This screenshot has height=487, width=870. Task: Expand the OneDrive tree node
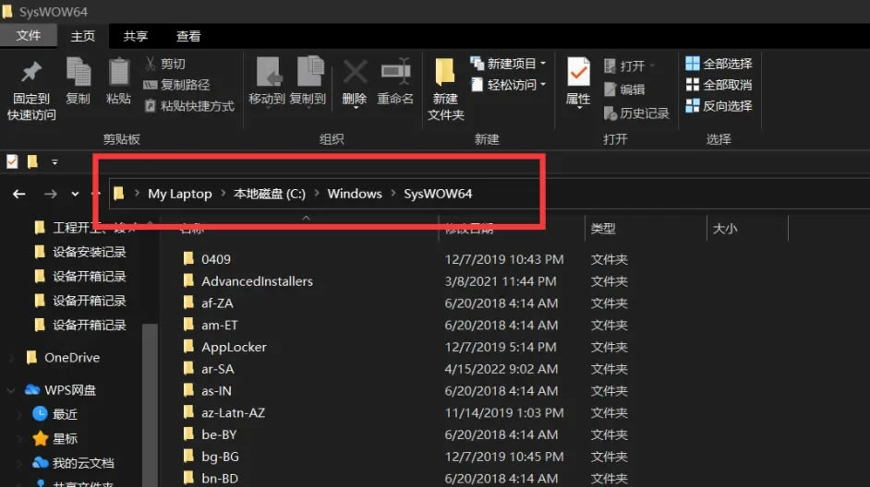click(x=11, y=358)
